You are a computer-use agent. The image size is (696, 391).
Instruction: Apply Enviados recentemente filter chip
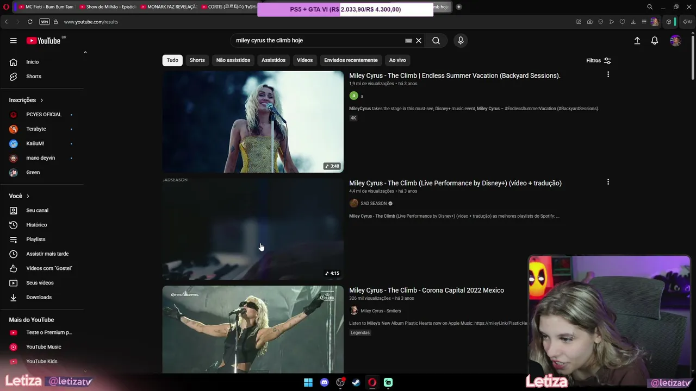[x=351, y=60]
